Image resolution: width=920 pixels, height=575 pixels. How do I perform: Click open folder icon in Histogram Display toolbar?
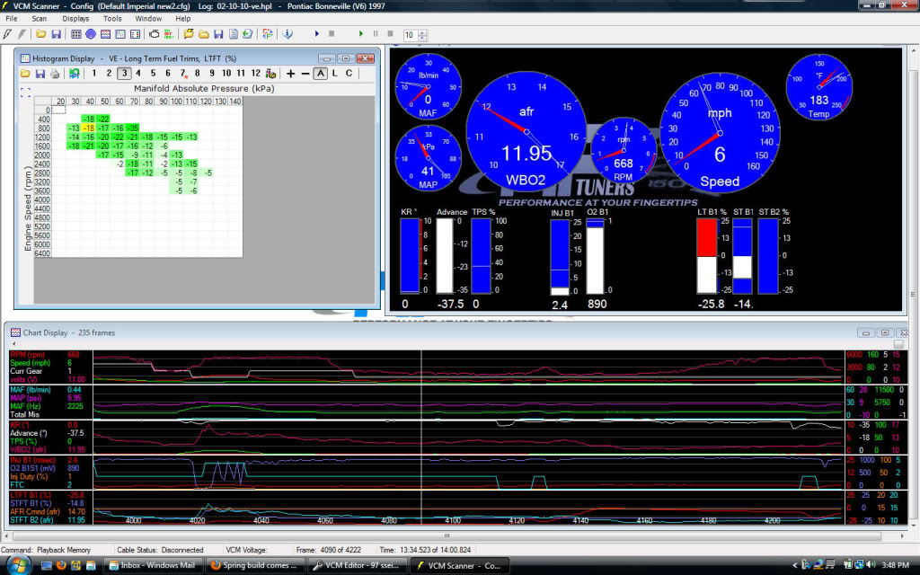[25, 74]
